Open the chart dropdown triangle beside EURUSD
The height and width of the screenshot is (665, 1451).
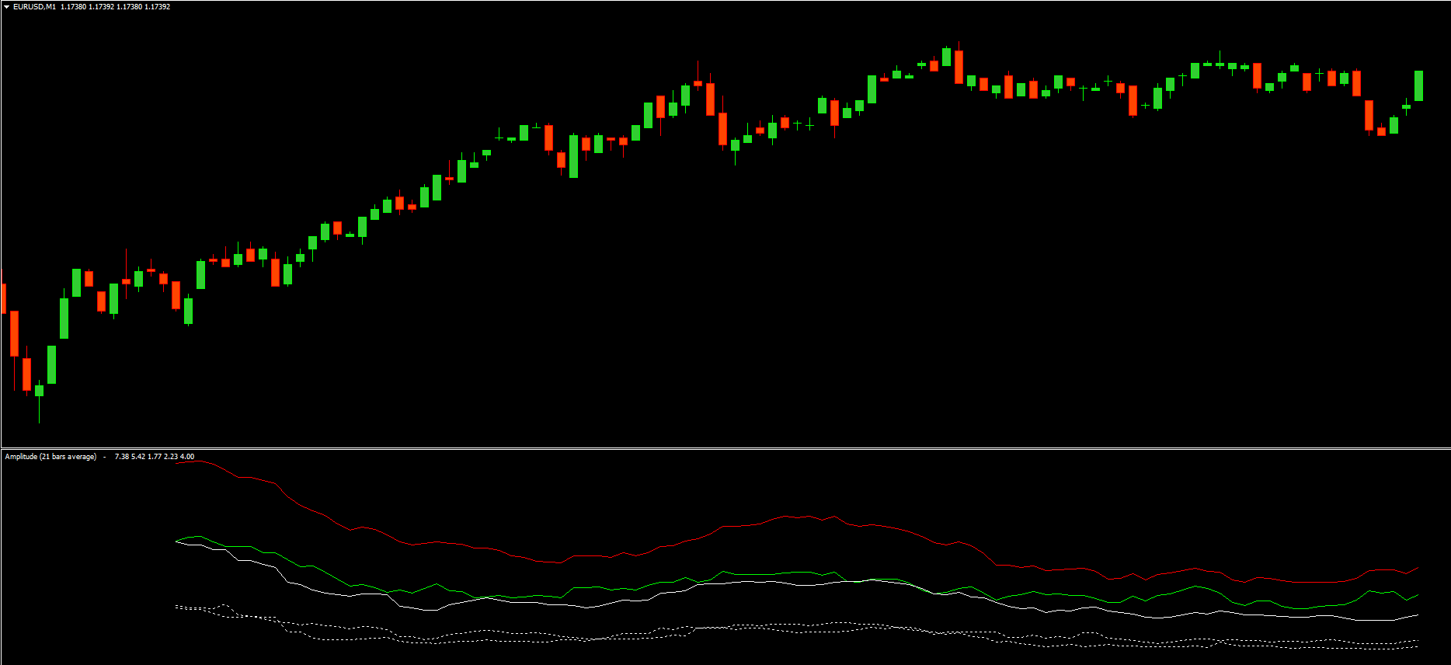[x=6, y=7]
